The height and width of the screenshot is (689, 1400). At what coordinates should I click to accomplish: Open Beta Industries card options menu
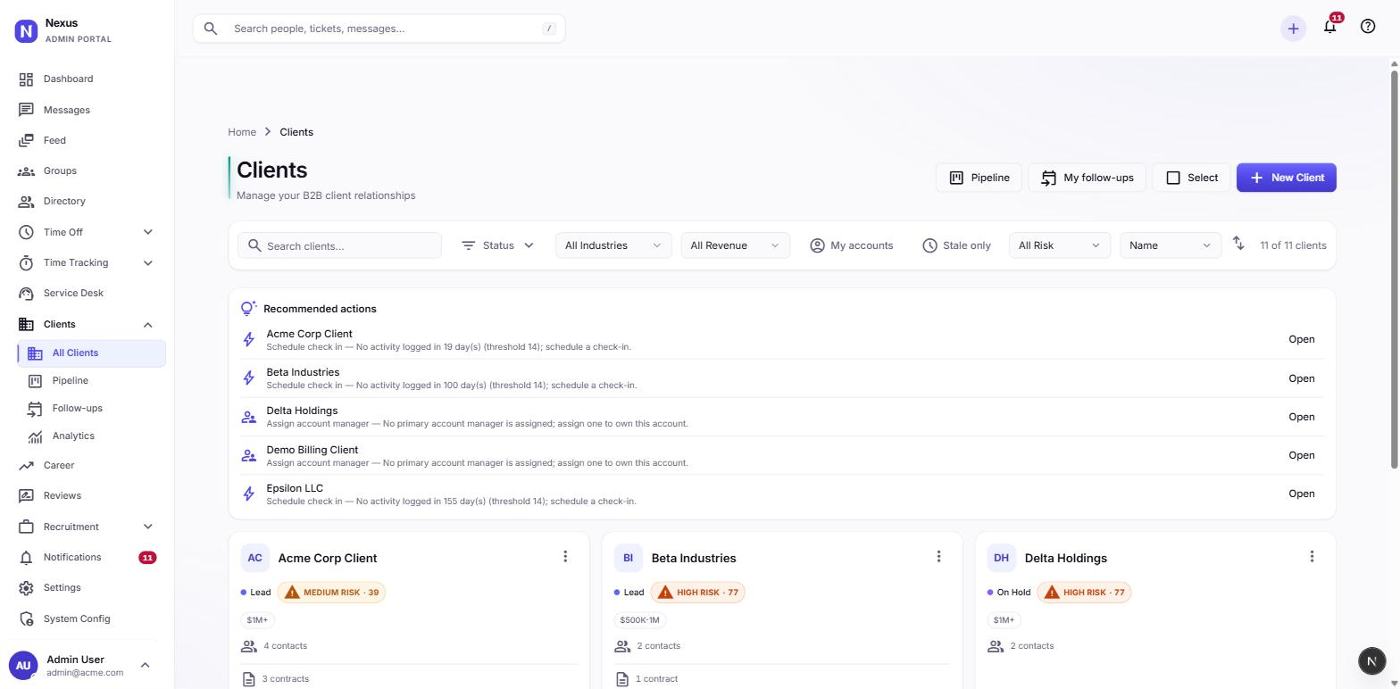[938, 557]
